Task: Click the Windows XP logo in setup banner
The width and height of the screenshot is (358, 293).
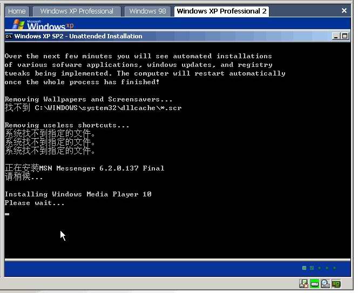Action: (43, 24)
